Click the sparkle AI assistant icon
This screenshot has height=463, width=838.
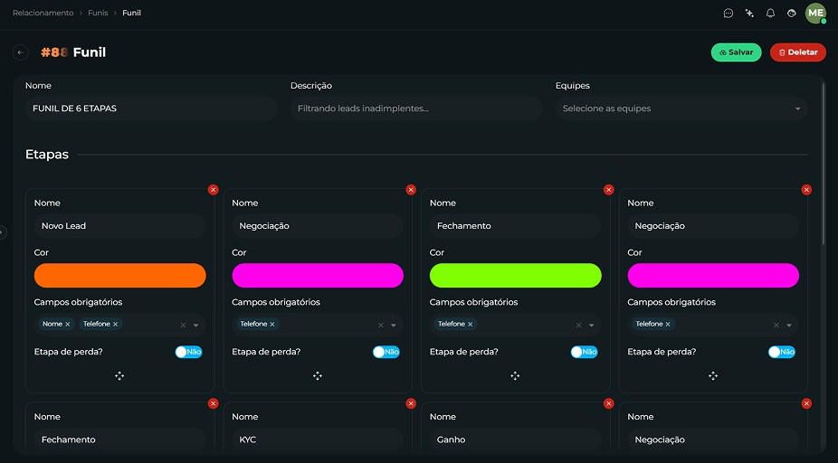(749, 14)
